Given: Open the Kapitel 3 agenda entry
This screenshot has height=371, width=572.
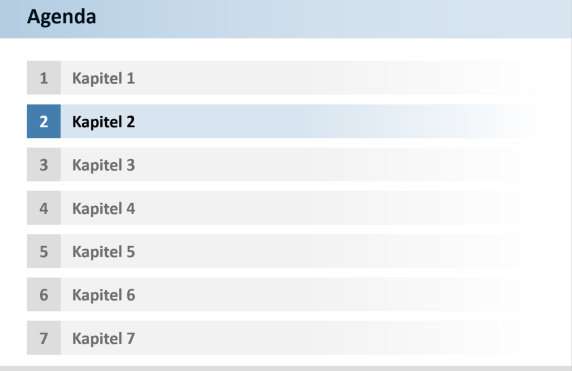Looking at the screenshot, I should pos(104,165).
